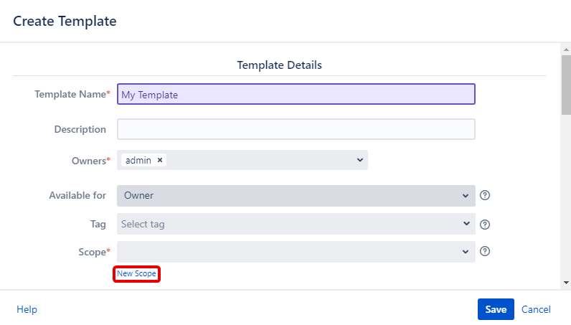
Task: Click the Create Template dialog title
Action: point(65,21)
